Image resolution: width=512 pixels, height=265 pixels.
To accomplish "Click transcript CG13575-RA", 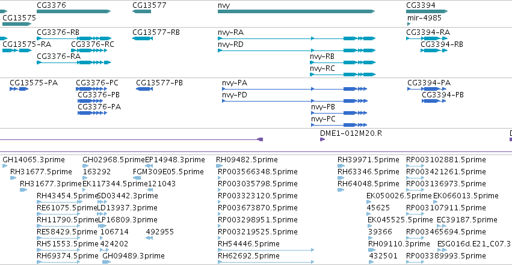I will (x=17, y=50).
